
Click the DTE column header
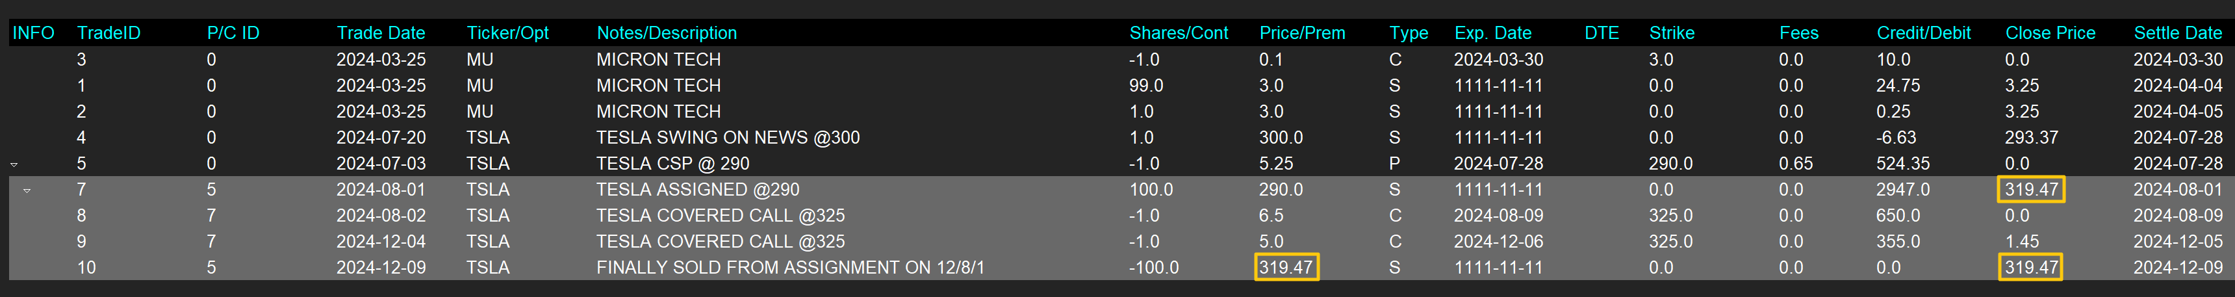coord(1601,33)
